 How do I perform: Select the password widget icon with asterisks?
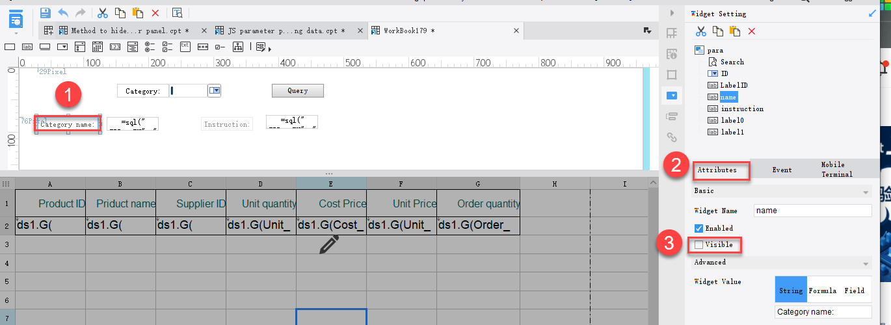(203, 47)
